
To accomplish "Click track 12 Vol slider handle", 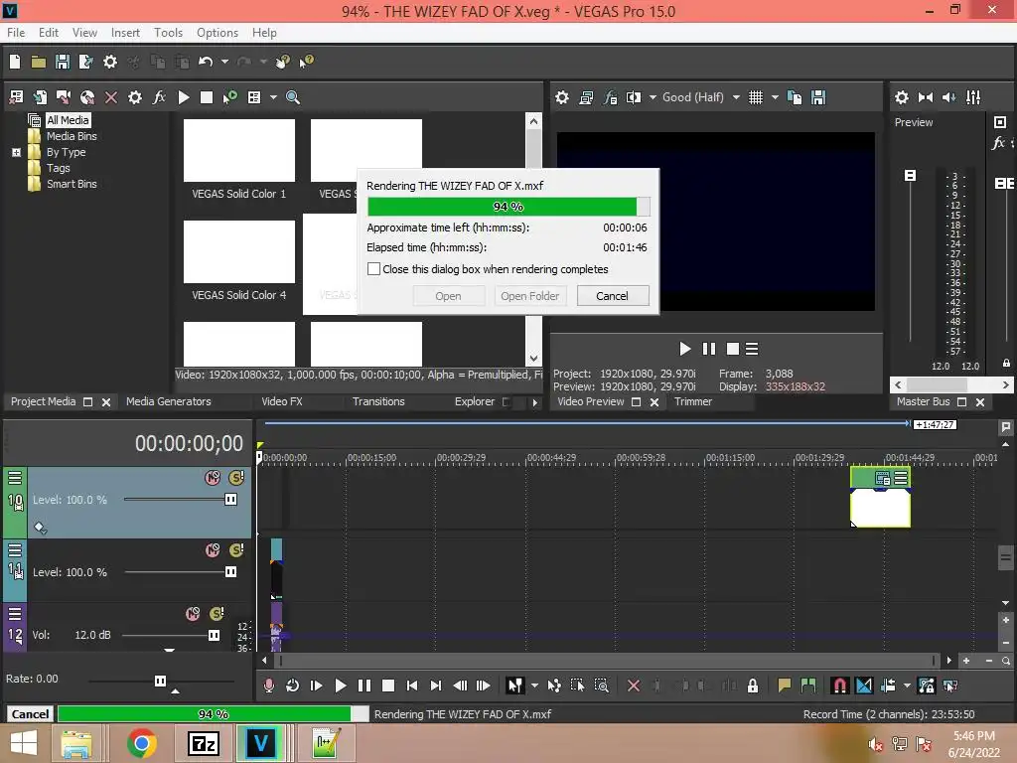I will (215, 635).
